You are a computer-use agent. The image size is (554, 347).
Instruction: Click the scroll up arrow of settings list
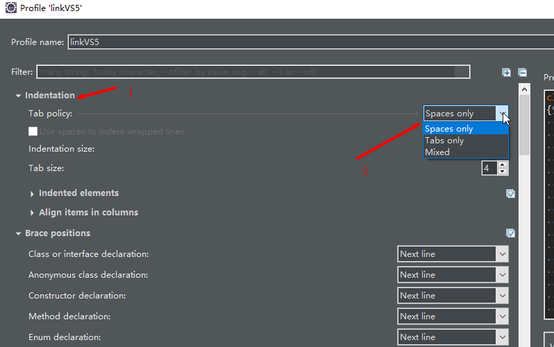coord(525,90)
